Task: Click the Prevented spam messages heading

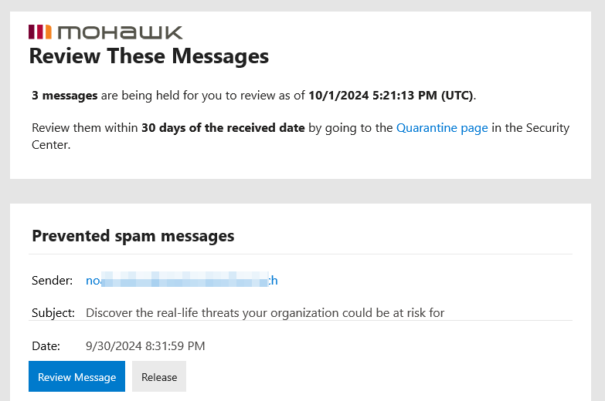Action: coord(133,235)
